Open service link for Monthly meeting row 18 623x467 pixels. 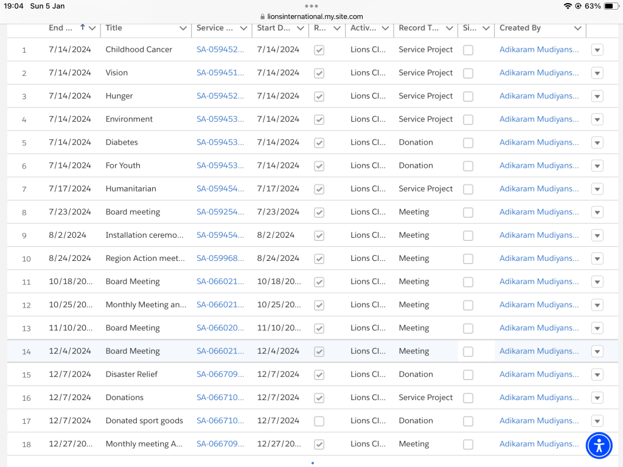pyautogui.click(x=220, y=443)
